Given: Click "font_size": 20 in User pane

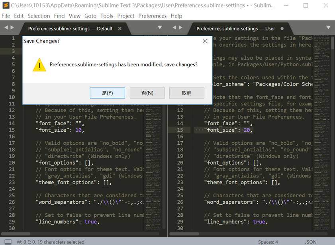Looking at the screenshot, I should [228, 130].
